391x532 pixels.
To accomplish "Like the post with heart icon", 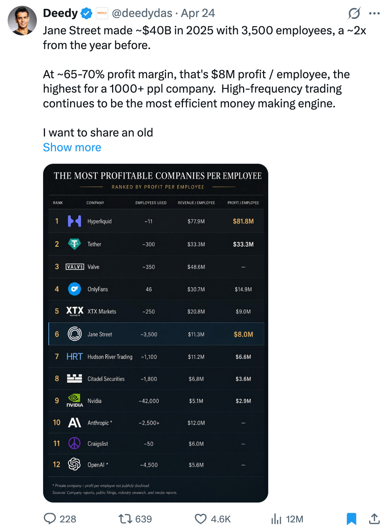I will [x=201, y=519].
